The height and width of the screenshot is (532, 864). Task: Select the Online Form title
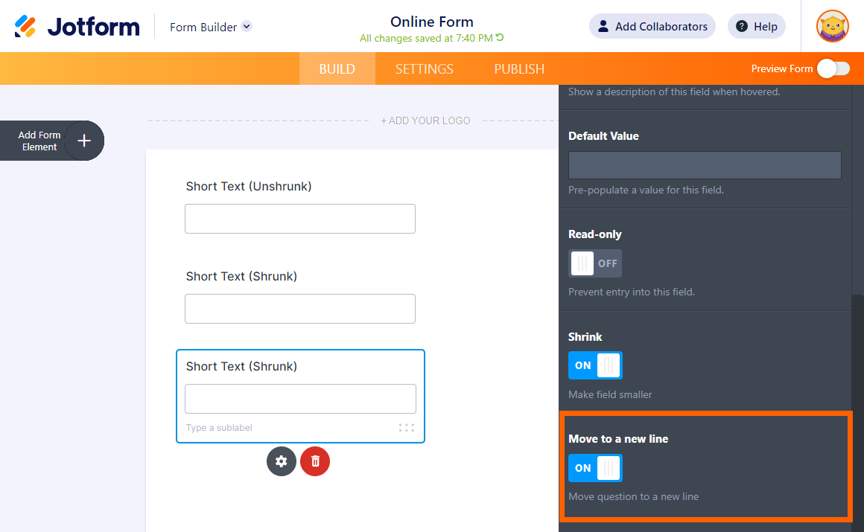tap(431, 22)
